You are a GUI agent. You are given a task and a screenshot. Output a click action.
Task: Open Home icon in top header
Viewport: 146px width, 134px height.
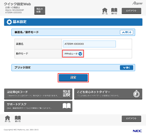(105, 11)
